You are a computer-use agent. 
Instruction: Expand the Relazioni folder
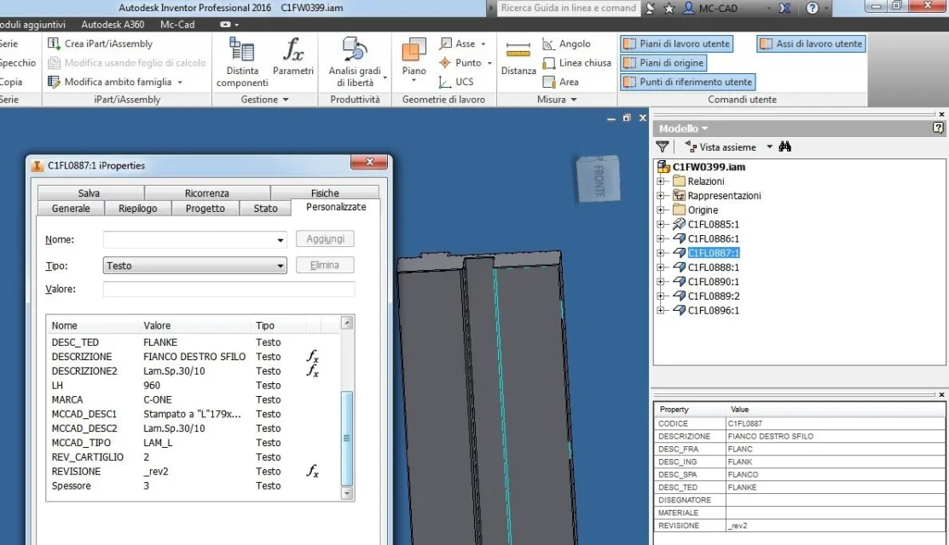(661, 181)
